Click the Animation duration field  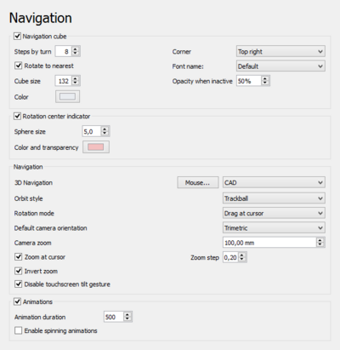[114, 317]
